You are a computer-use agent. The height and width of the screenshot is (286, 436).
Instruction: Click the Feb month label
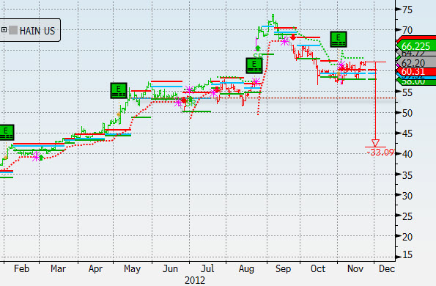click(21, 268)
